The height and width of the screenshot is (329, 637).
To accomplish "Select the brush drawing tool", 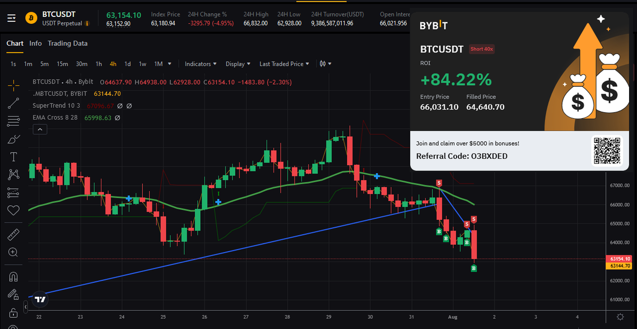I will [13, 140].
